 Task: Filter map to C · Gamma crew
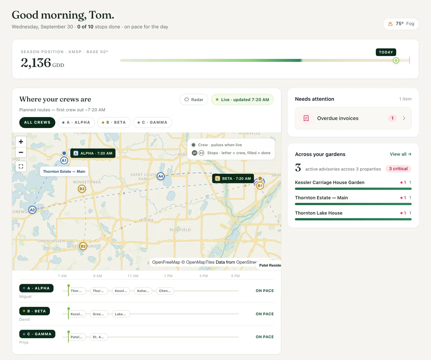point(152,122)
